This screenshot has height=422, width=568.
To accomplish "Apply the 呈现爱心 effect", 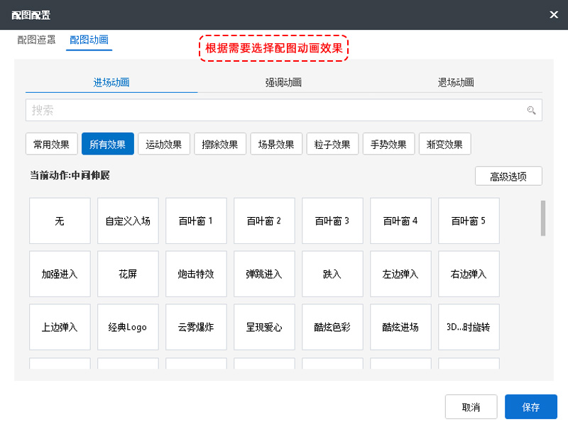I will click(x=264, y=327).
